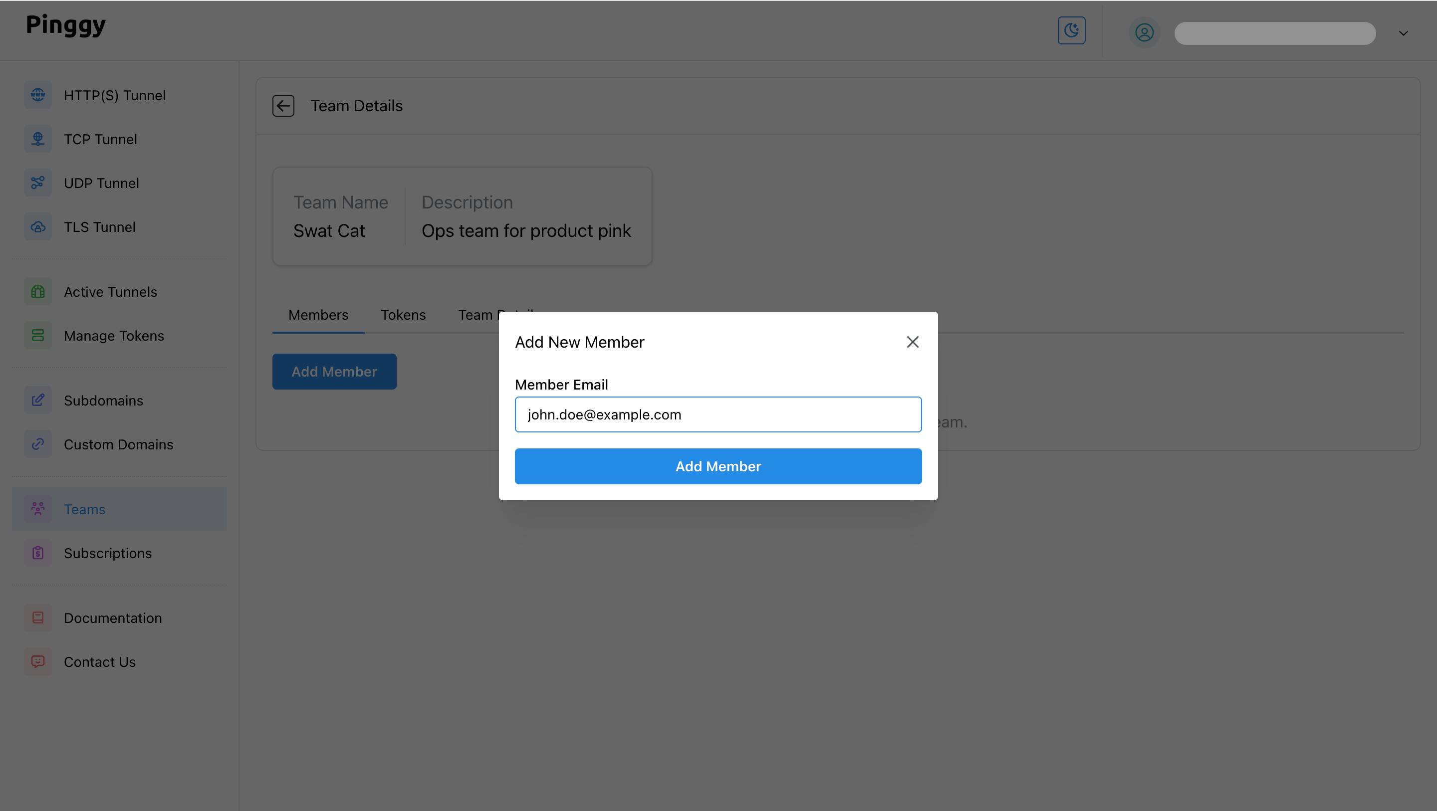
Task: Expand the account dropdown chevron
Action: pos(1404,33)
